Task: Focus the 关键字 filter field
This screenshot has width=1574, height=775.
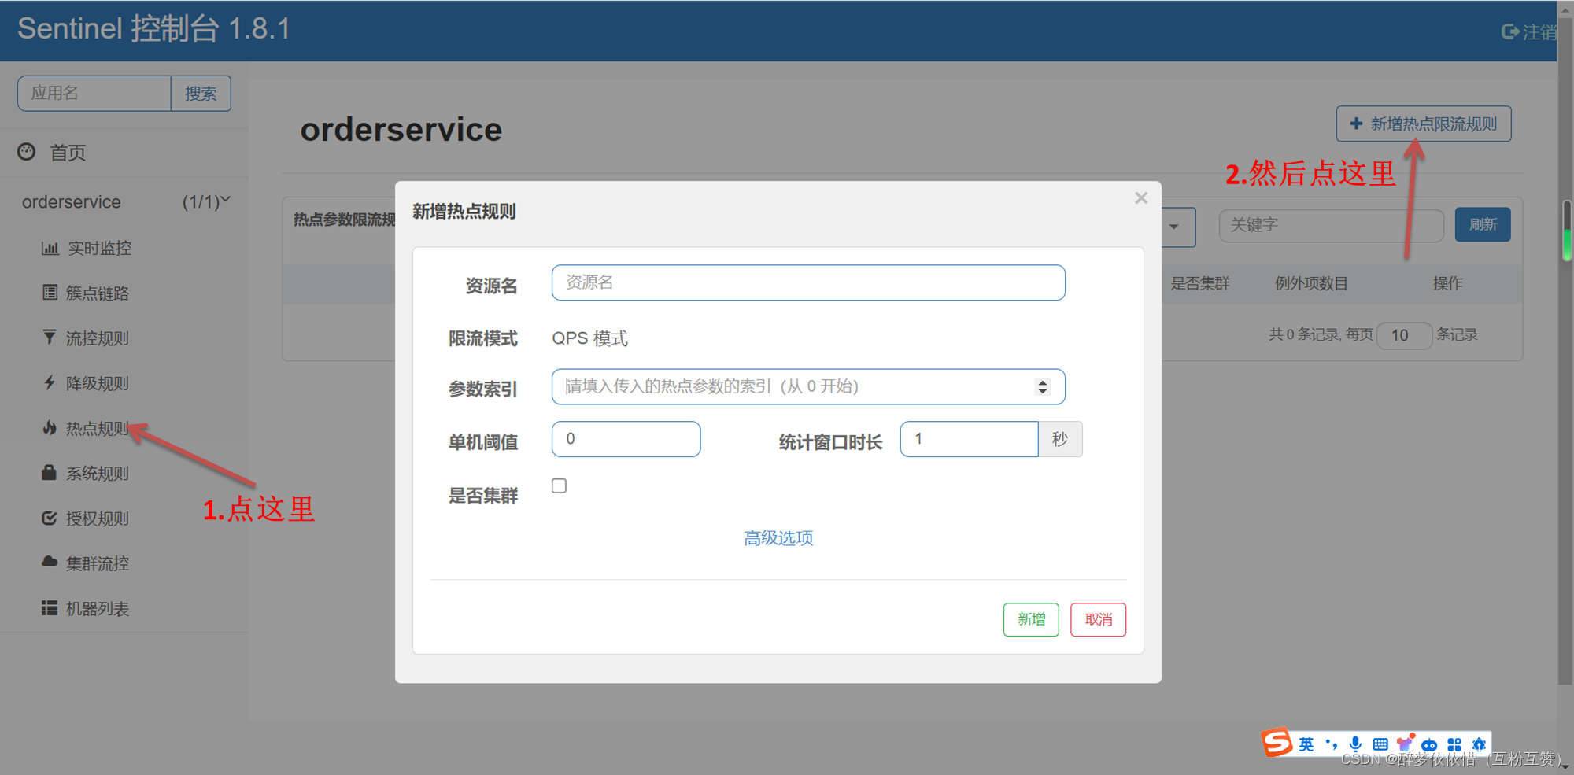Action: 1332,225
